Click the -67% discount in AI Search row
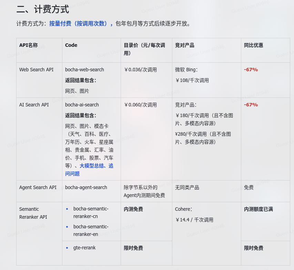 (251, 105)
